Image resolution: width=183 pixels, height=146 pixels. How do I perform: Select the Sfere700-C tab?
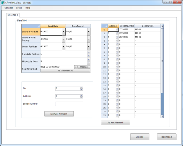(13, 15)
